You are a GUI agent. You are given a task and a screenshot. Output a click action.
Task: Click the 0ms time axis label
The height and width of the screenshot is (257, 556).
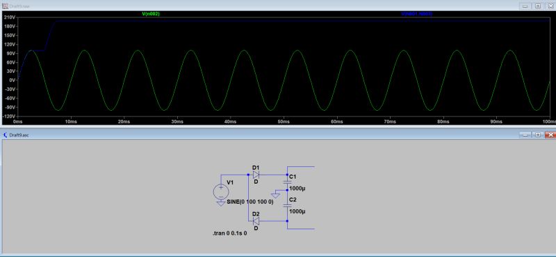coord(17,122)
